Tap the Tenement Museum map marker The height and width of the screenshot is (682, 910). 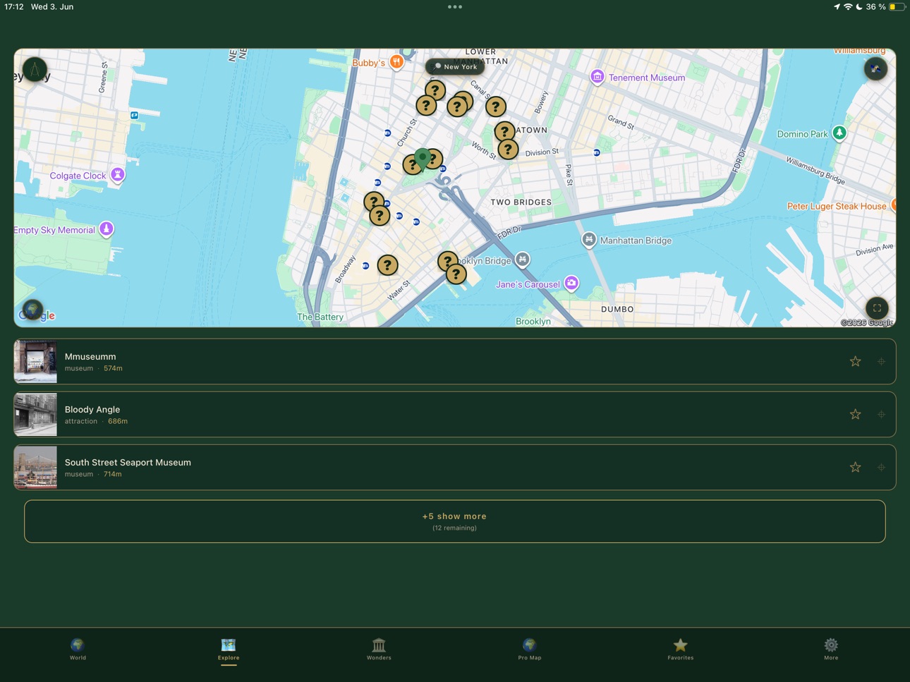pos(597,77)
